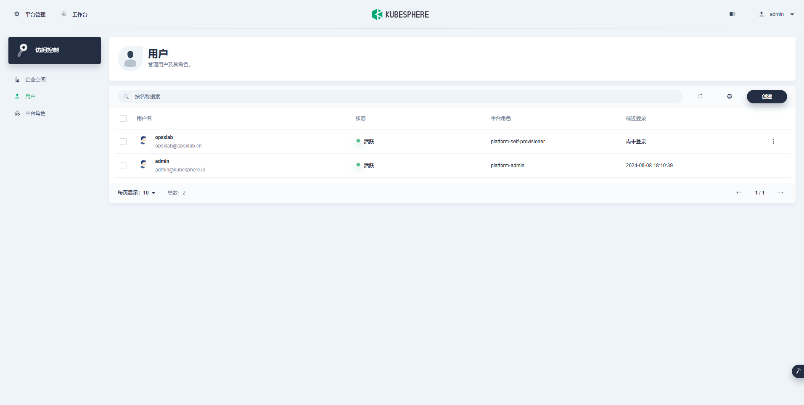Open the three-dot menu for opsxlab
804x405 pixels.
pyautogui.click(x=773, y=141)
